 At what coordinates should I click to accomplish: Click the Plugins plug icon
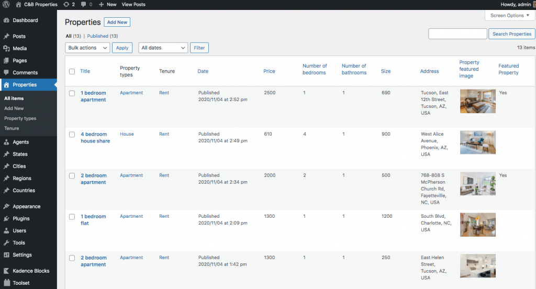(x=6, y=218)
